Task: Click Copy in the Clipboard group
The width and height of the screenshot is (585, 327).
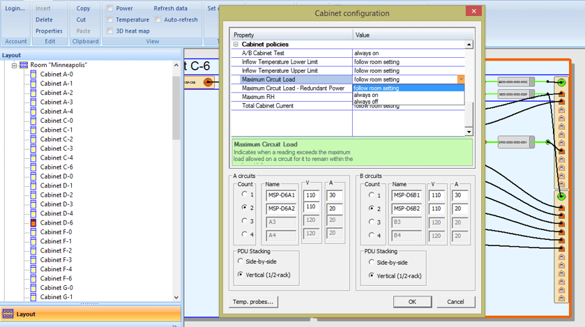Action: (x=83, y=8)
